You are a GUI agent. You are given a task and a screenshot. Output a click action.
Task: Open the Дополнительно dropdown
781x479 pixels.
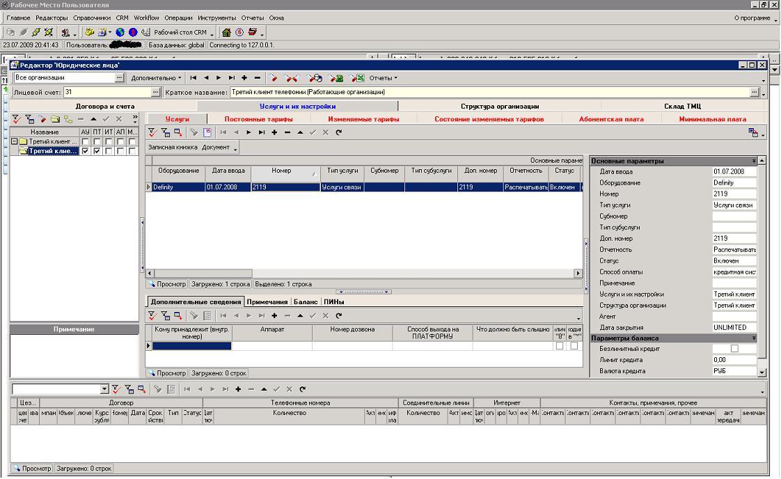(156, 78)
